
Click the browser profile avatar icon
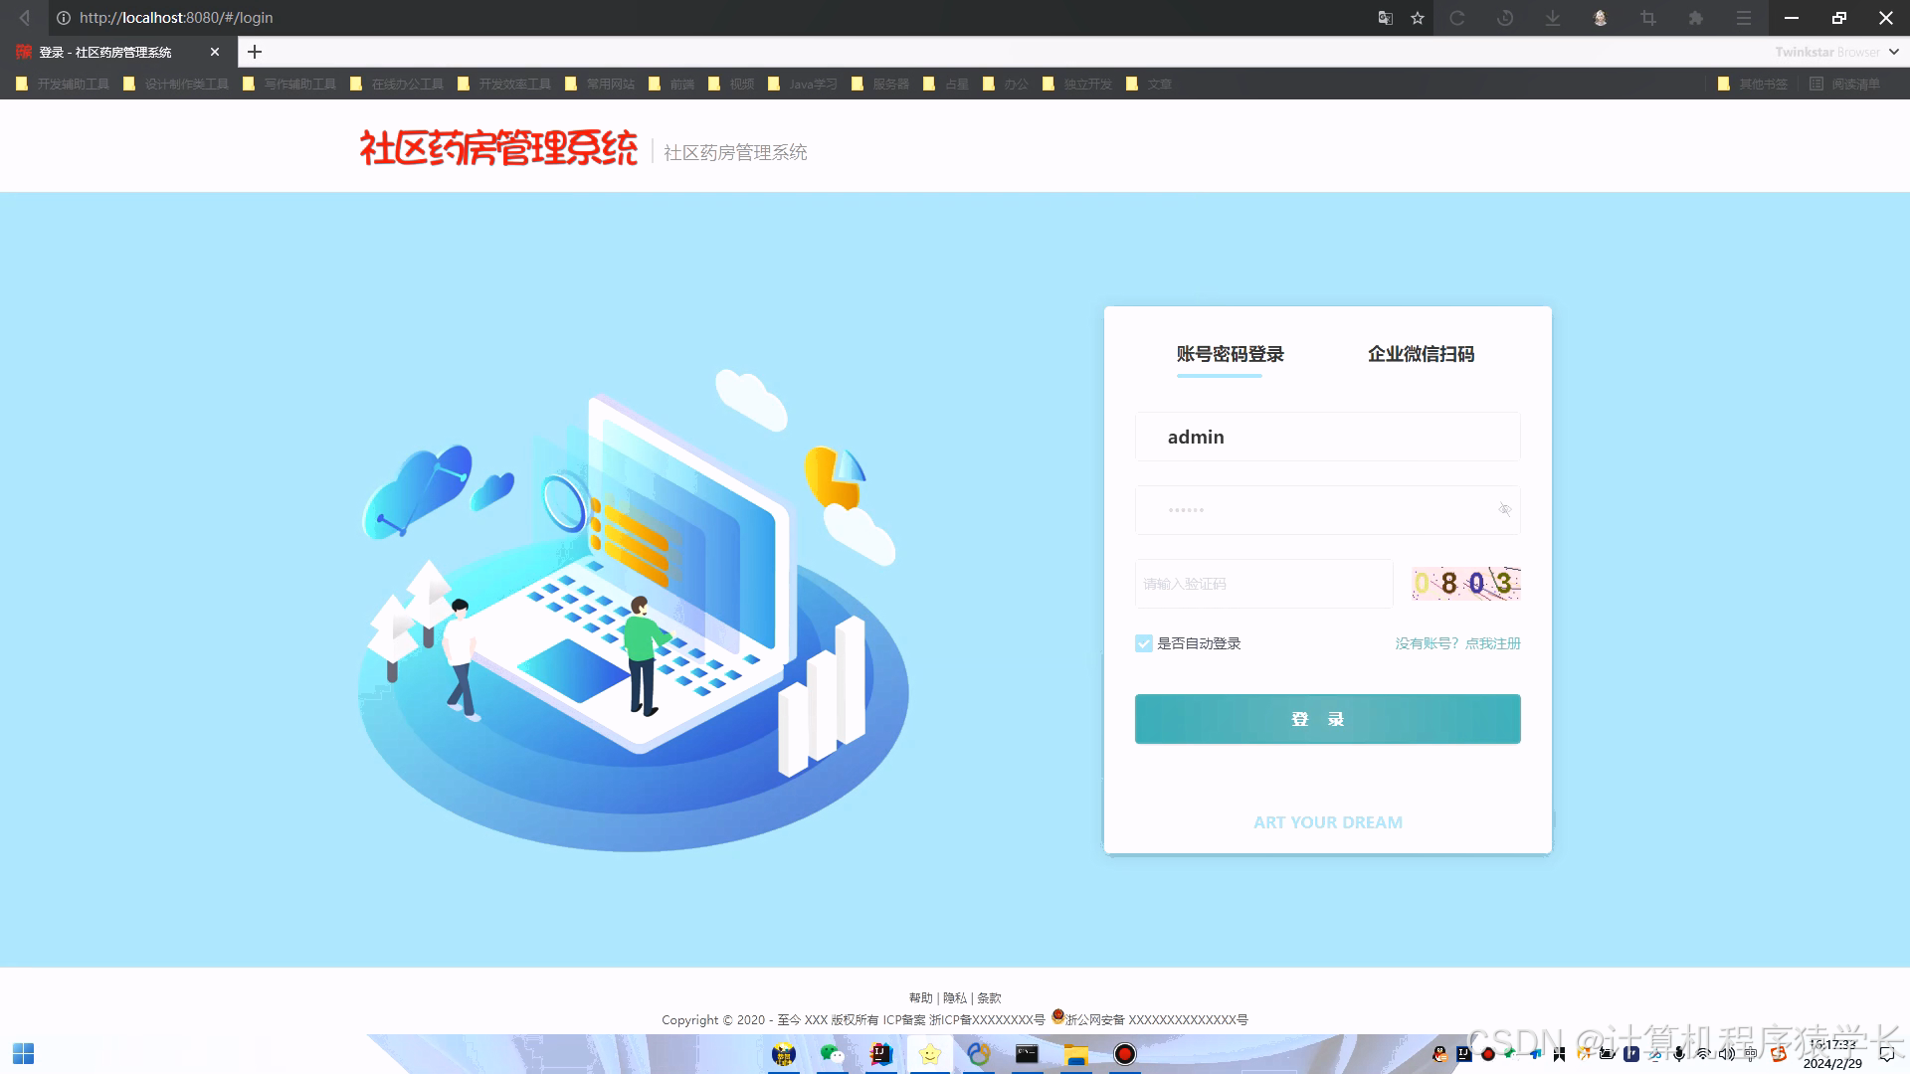(1600, 17)
